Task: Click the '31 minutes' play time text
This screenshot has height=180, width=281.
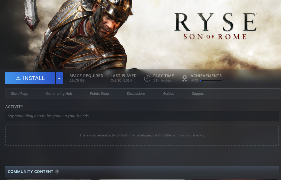Action: tap(162, 80)
